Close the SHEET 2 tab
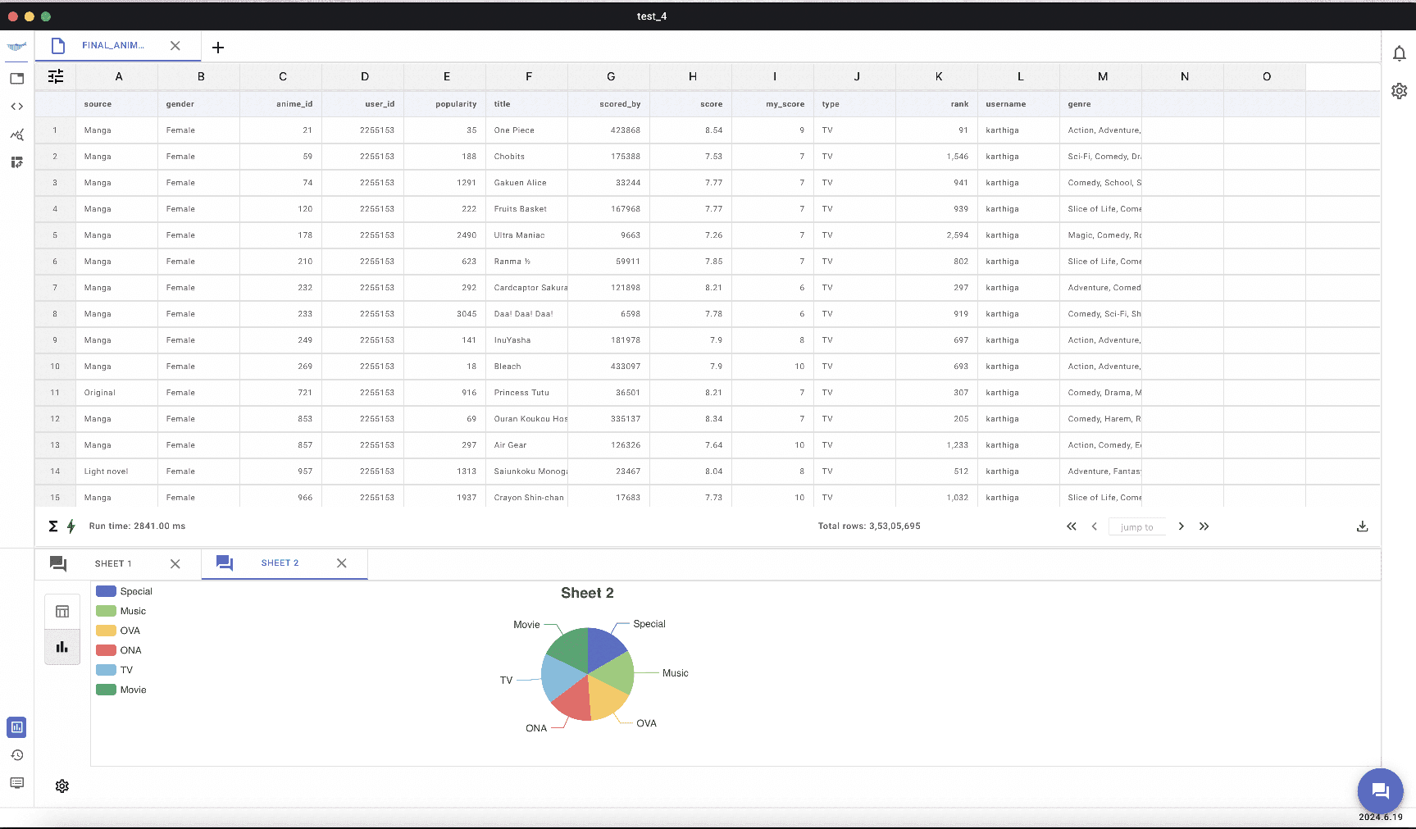This screenshot has height=829, width=1416. click(342, 563)
